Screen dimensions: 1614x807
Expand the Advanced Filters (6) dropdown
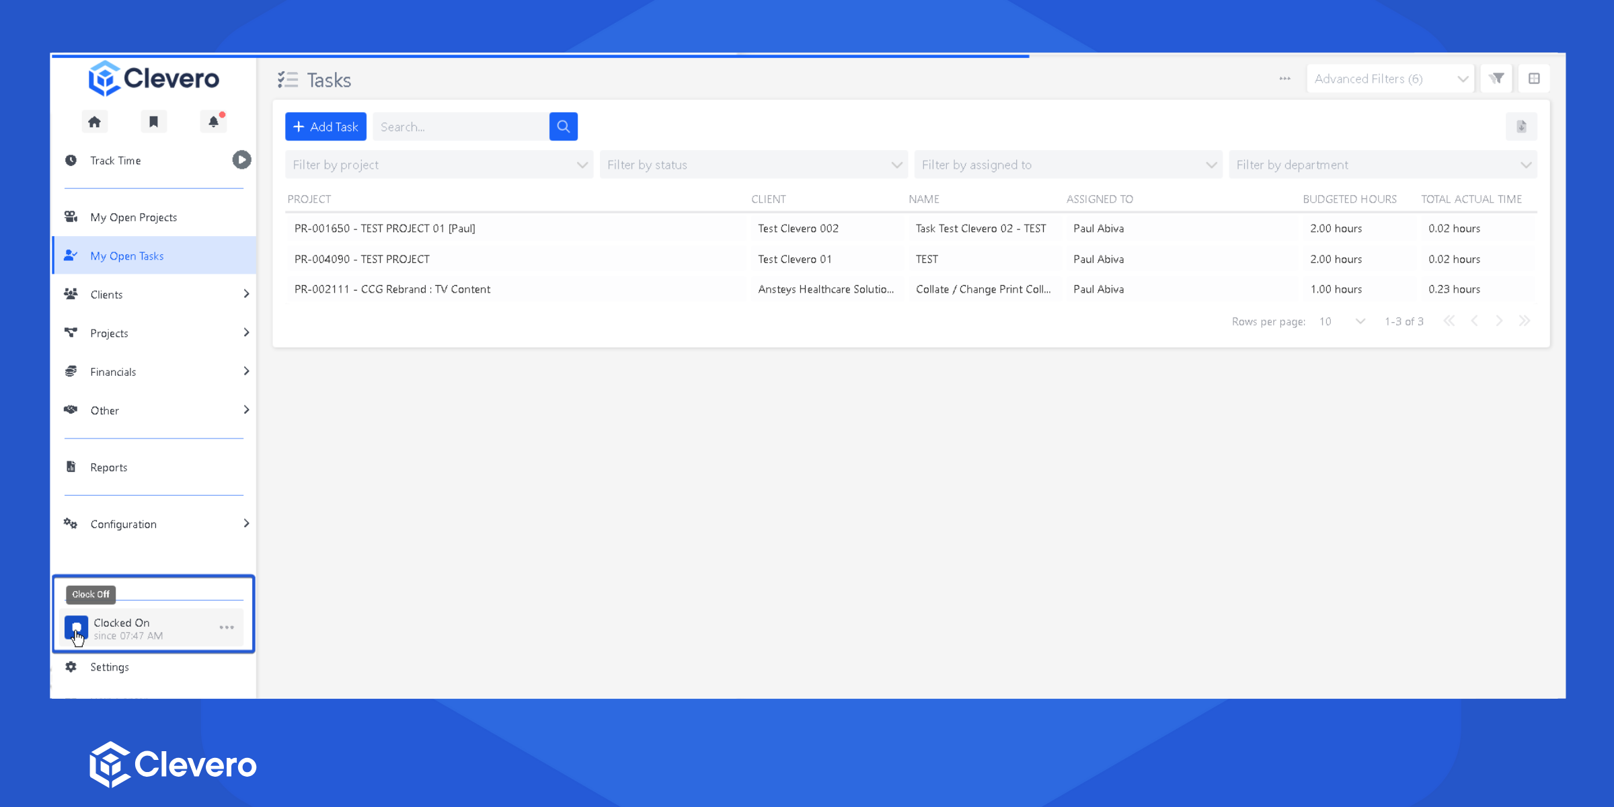click(x=1390, y=79)
